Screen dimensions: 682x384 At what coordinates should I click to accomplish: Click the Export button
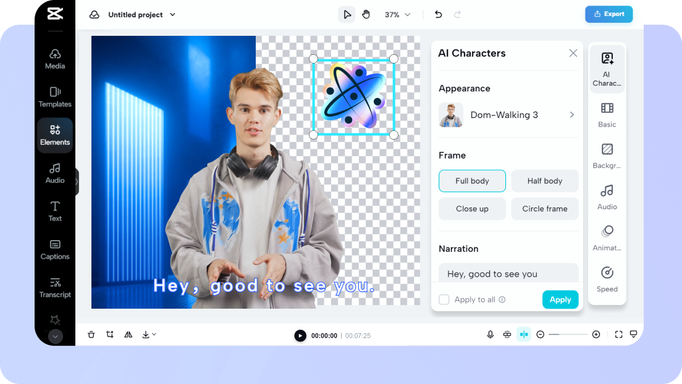point(608,14)
